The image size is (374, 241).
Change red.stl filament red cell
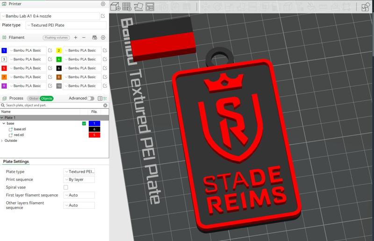coord(94,135)
